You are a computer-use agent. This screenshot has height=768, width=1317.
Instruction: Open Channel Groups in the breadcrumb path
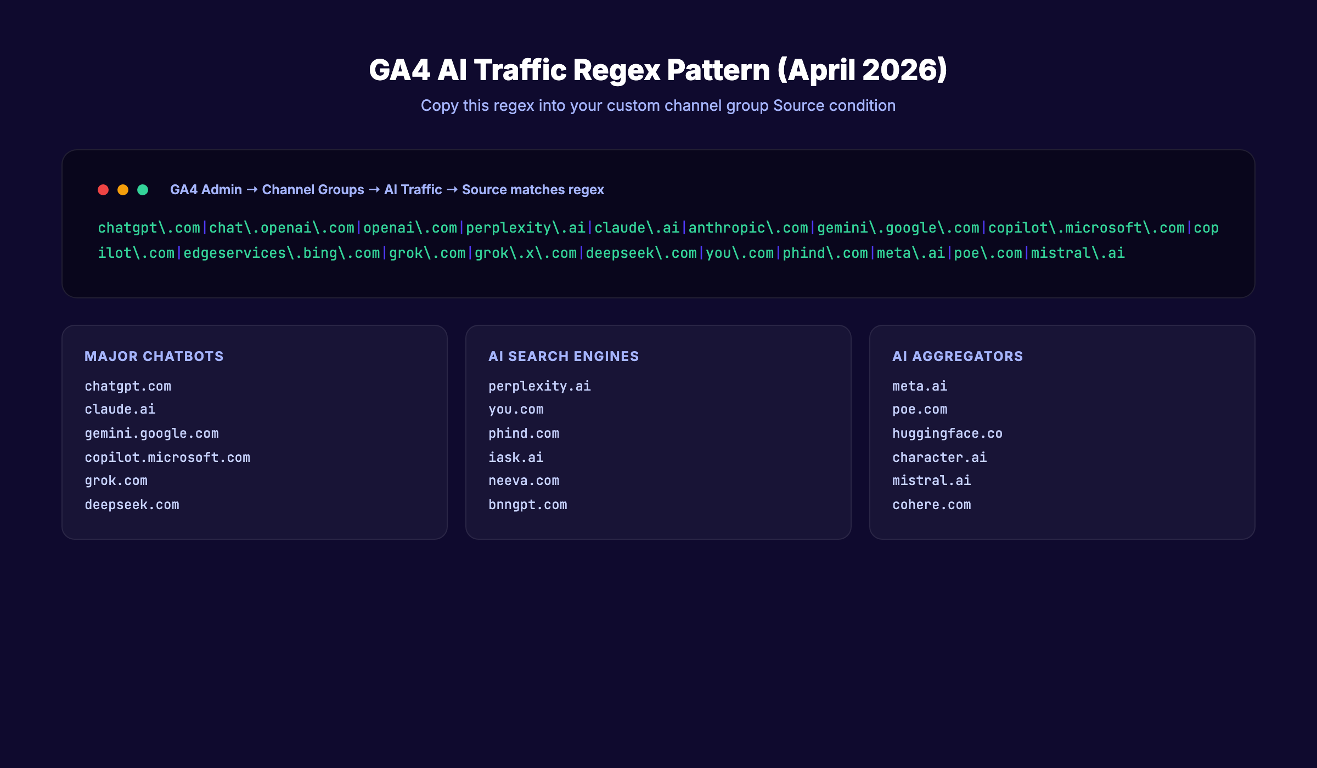(x=313, y=189)
